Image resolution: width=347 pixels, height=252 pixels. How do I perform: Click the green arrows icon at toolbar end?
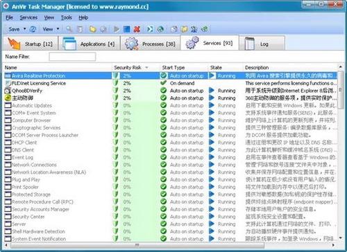click(x=205, y=29)
